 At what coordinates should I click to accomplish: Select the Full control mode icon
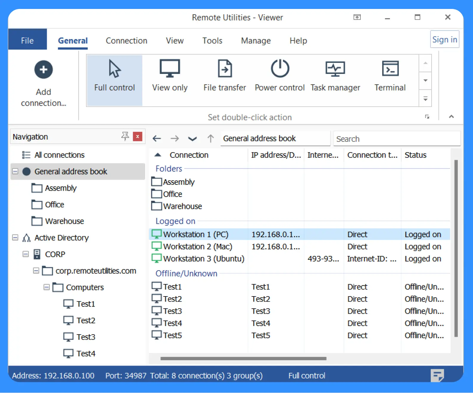[x=114, y=69]
